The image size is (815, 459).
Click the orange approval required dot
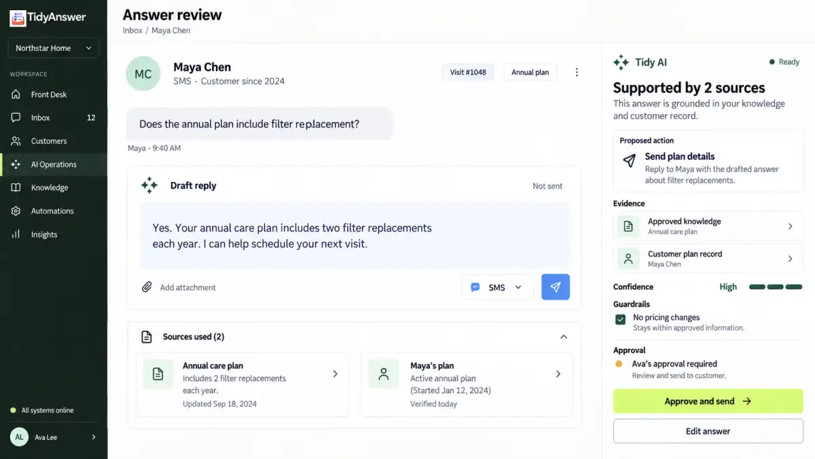[619, 364]
